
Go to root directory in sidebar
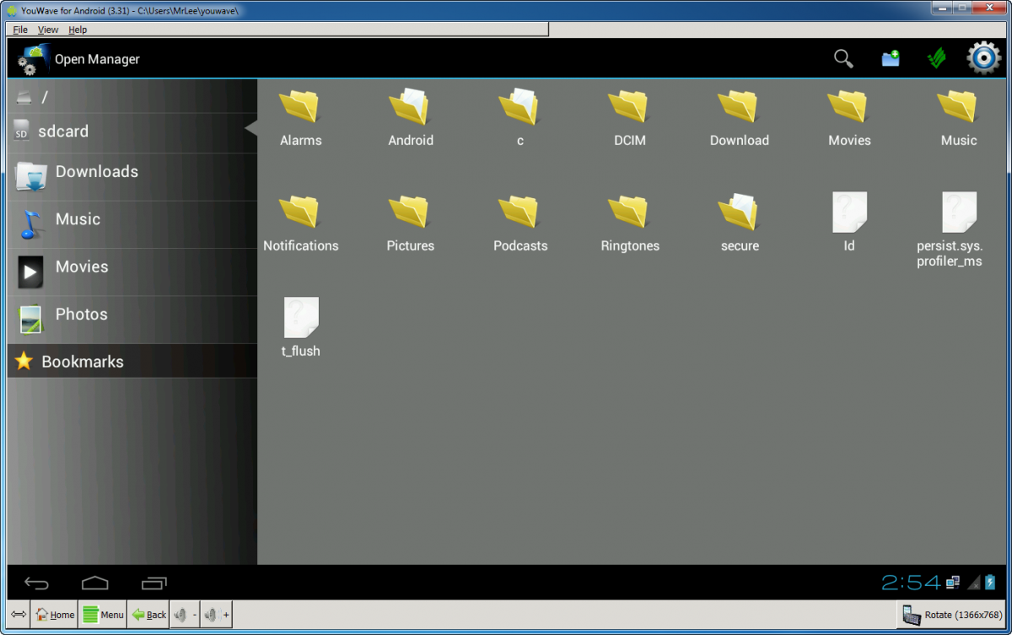[44, 97]
